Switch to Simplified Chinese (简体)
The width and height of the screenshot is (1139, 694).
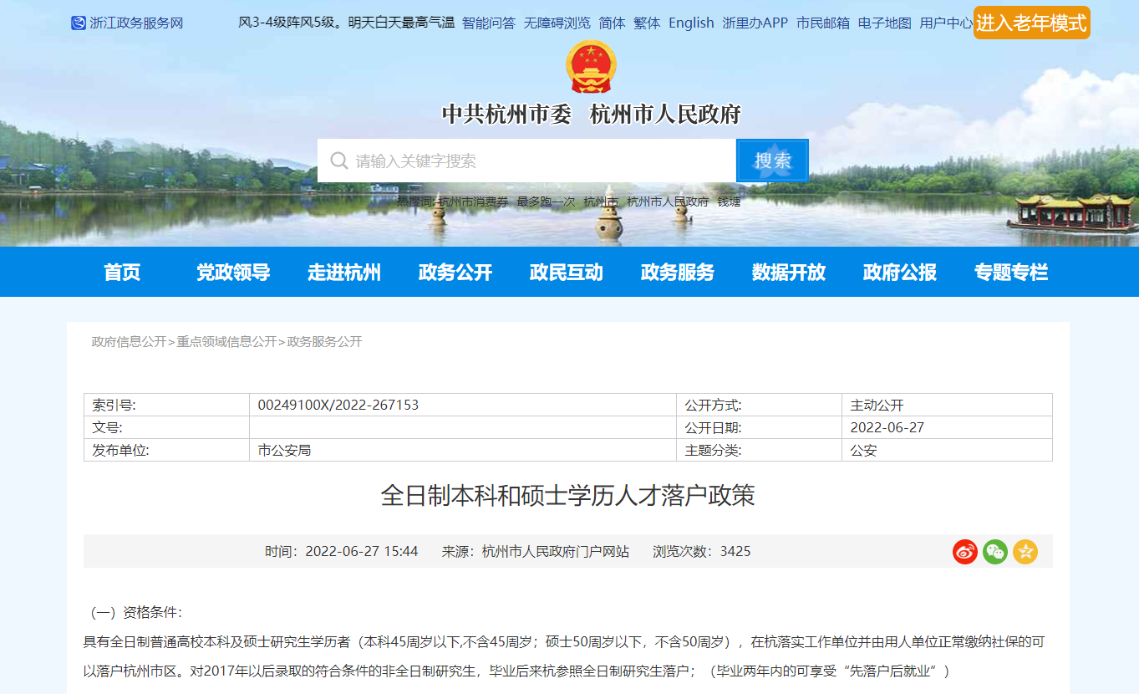(612, 23)
